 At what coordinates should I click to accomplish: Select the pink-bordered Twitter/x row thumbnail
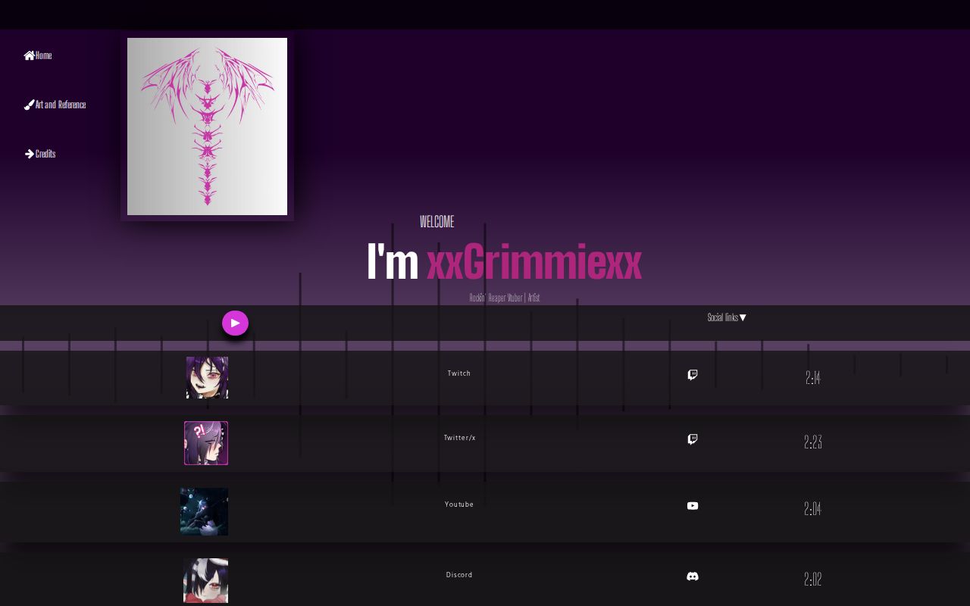206,443
